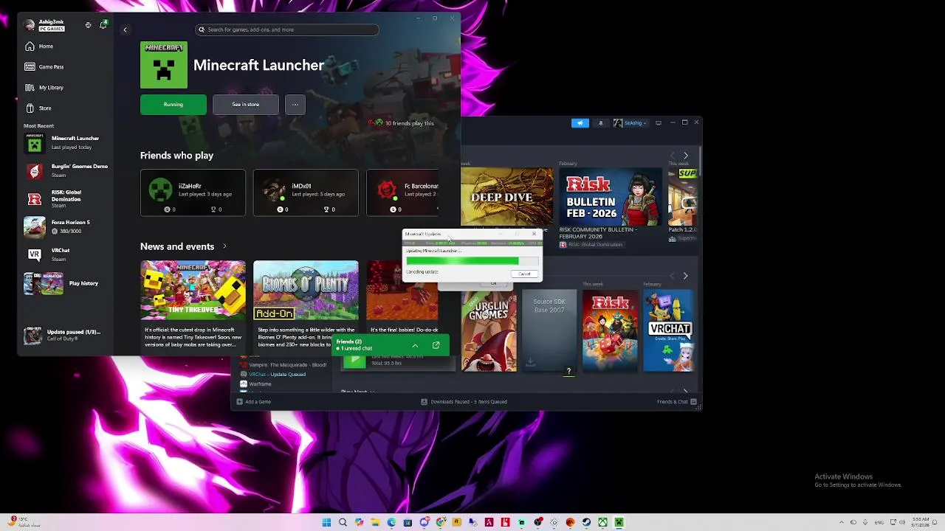Open Fc Barcelona friend card
Screen dimensions: 945x531
[x=402, y=192]
